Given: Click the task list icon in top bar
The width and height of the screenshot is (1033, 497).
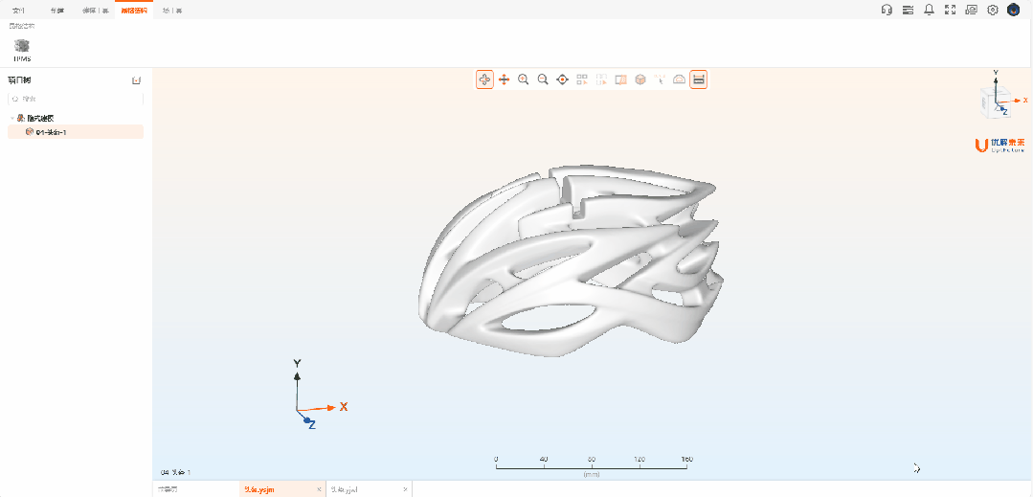Looking at the screenshot, I should click(x=908, y=10).
